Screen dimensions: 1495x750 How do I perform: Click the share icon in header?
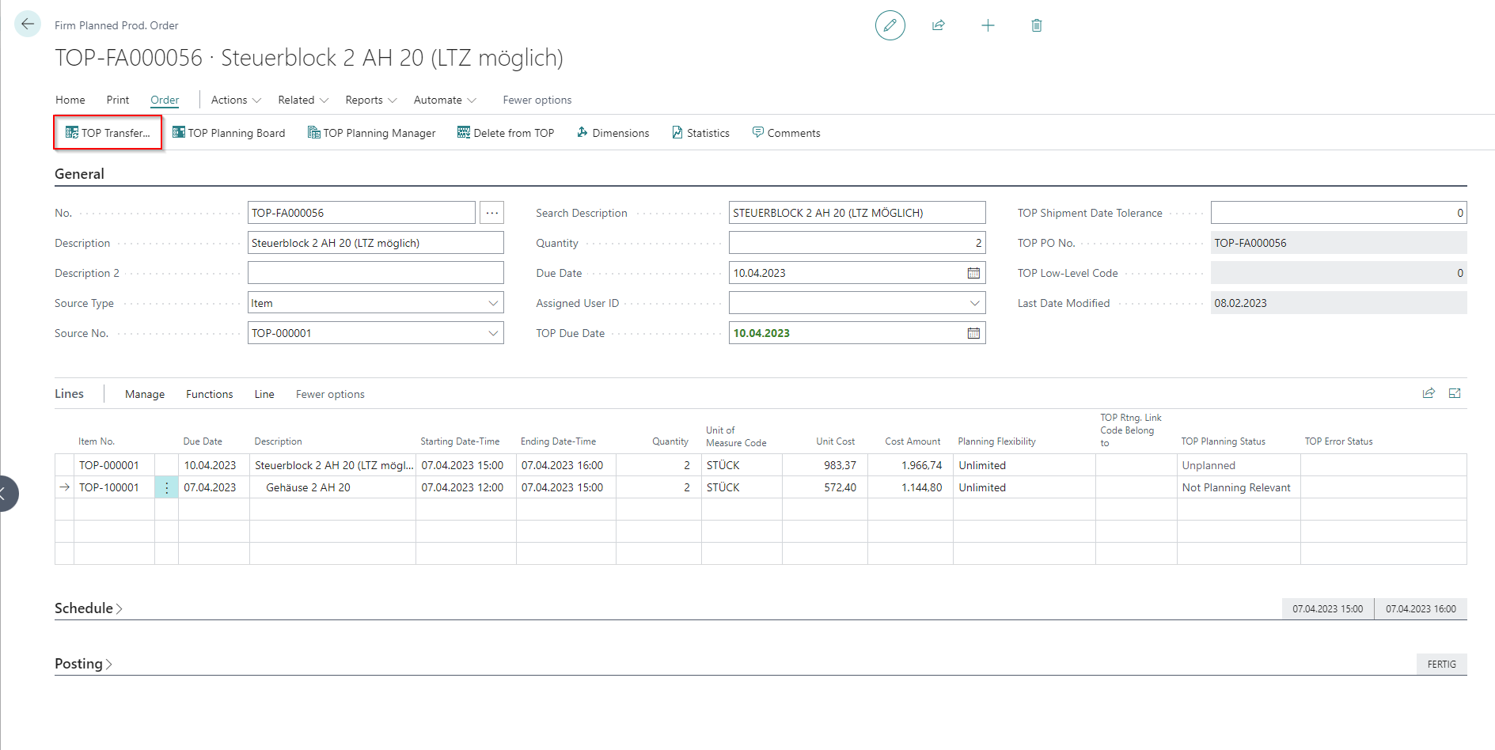pos(939,25)
